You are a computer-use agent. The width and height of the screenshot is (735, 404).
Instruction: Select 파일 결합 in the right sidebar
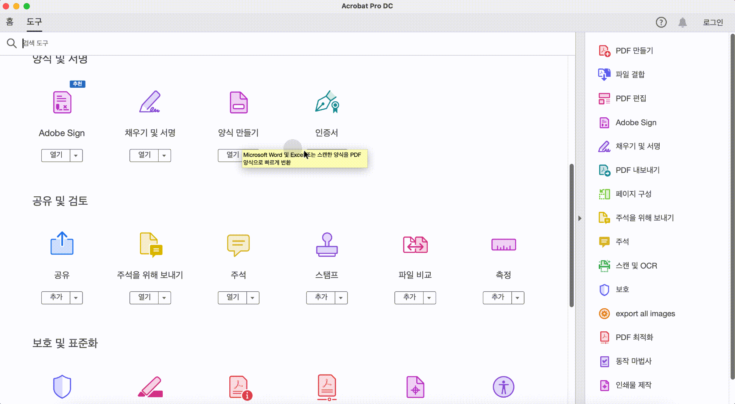[x=621, y=75]
